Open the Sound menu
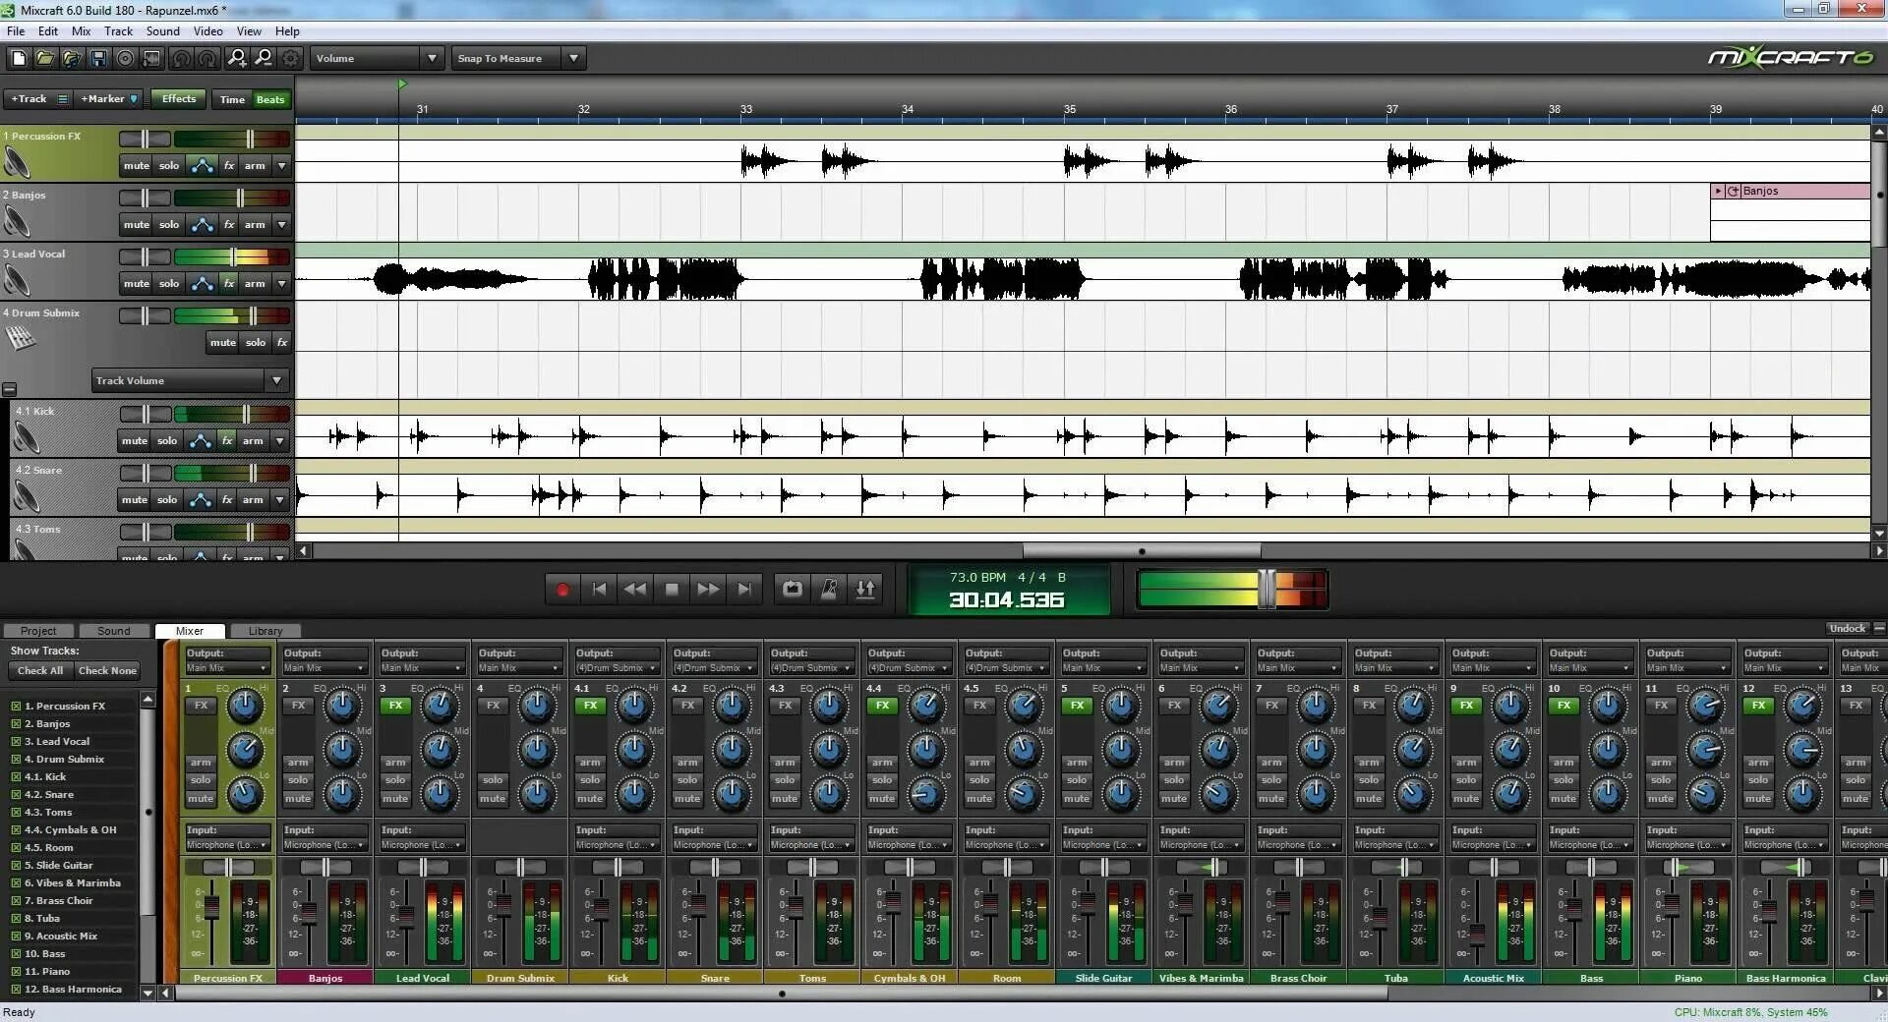The image size is (1888, 1022). (163, 31)
